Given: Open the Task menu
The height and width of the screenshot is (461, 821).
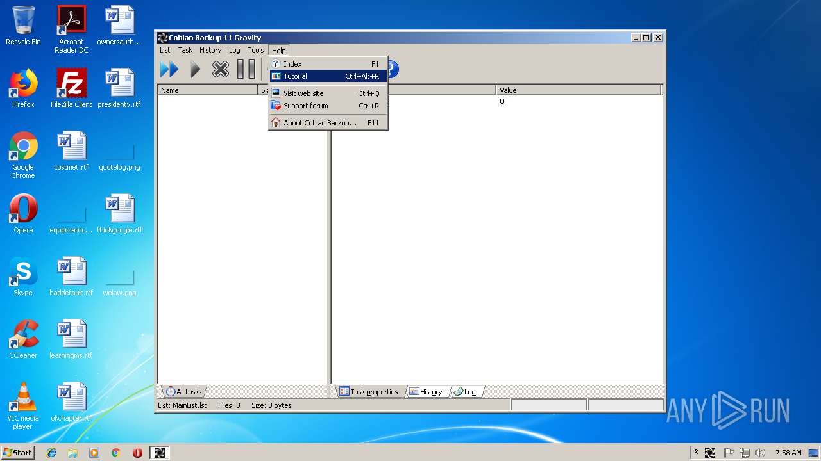Looking at the screenshot, I should (185, 50).
